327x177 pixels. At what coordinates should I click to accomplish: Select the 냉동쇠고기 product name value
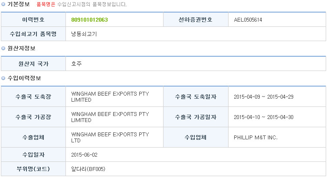pyautogui.click(x=84, y=34)
